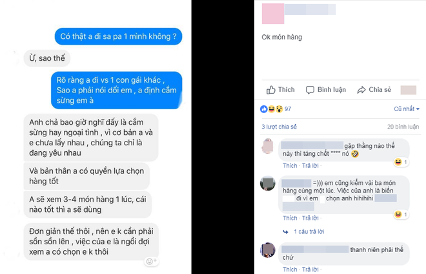Click the Chia sẻ share arrow icon
The height and width of the screenshot is (274, 426).
coord(361,90)
